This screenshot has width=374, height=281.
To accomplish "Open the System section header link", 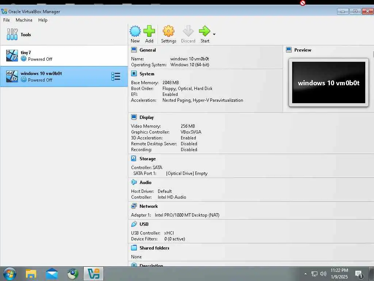I will pyautogui.click(x=147, y=74).
